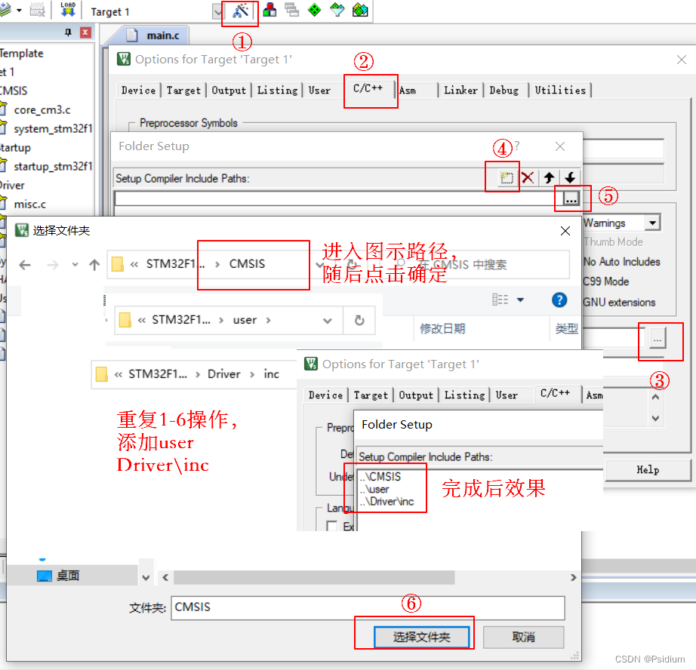The image size is (696, 670).
Task: Click the 取消 cancel button
Action: (x=523, y=638)
